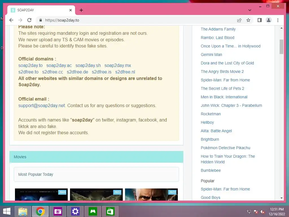Open Men in Black: International link
Image resolution: width=289 pixels, height=217 pixels.
(224, 97)
